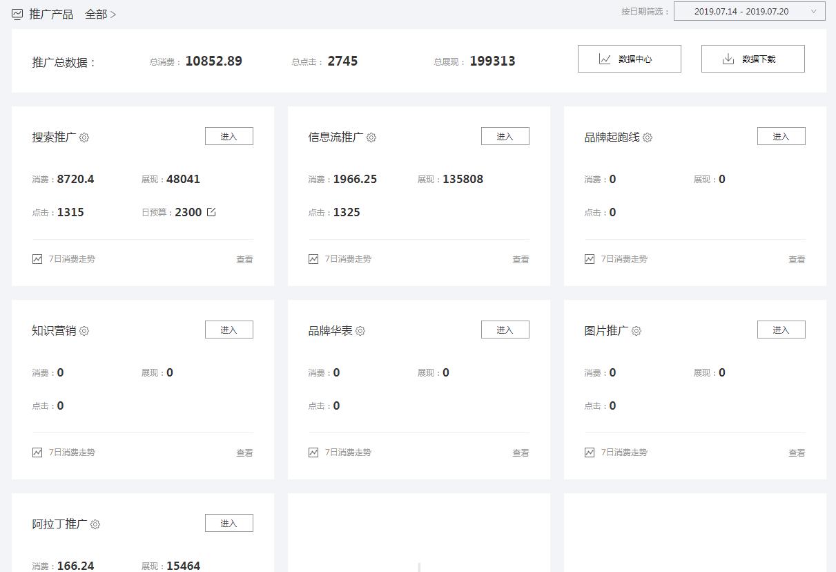
Task: Click the 7日消费走势 label in 知识营销
Action: coord(72,452)
